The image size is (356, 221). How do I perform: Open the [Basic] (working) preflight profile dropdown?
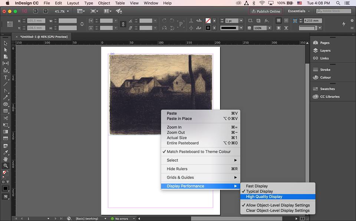pos(105,218)
